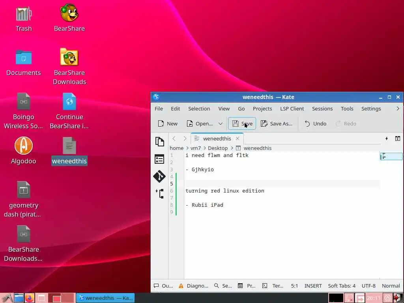Open the Settings menu
This screenshot has height=303, width=404.
tap(371, 109)
